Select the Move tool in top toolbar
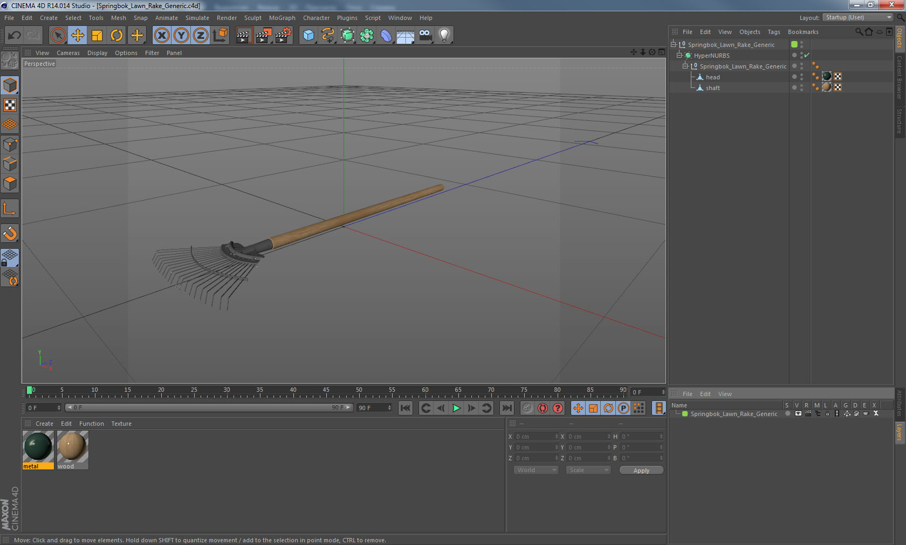 [78, 36]
